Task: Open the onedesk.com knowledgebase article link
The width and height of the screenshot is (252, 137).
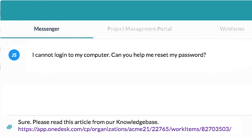Action: point(125,129)
